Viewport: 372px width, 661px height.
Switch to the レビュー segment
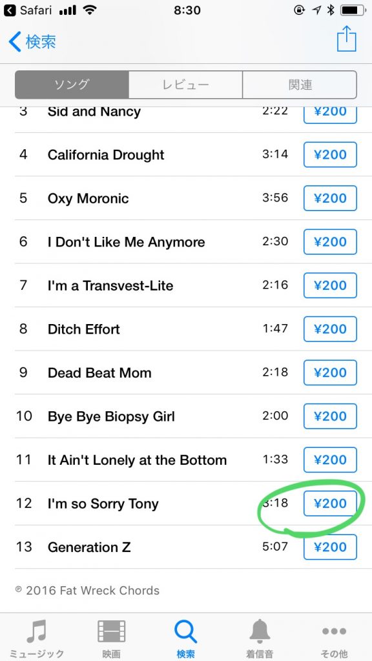(185, 85)
